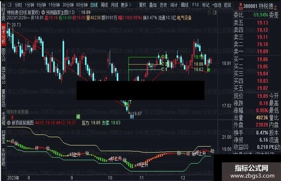The height and width of the screenshot is (181, 281).
Task: Select the 60分钟 timeframe
Action: (x=82, y=5)
